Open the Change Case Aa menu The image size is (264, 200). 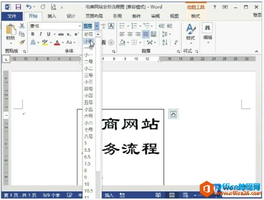(71, 42)
